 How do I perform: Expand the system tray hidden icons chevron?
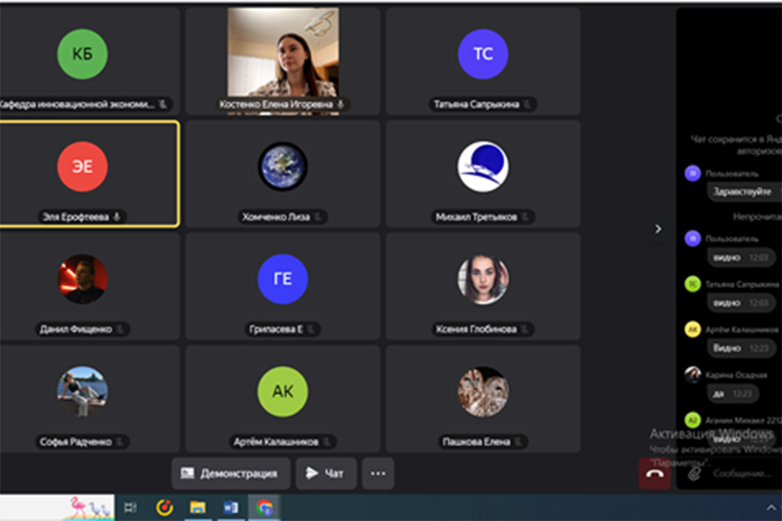click(x=771, y=508)
